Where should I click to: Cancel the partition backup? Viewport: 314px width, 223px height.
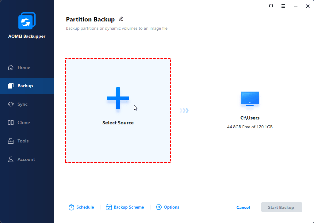pyautogui.click(x=243, y=207)
